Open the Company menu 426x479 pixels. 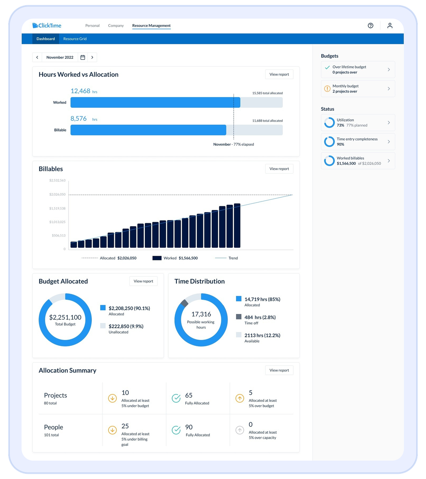point(116,26)
